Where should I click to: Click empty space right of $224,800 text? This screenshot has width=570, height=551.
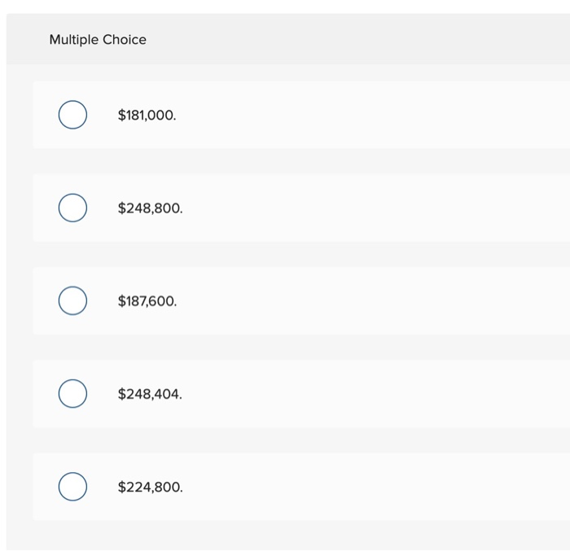[366, 487]
